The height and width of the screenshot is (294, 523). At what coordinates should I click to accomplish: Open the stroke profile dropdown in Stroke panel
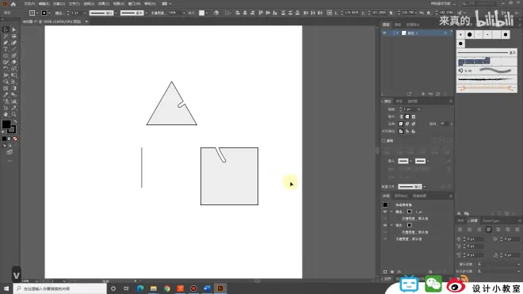point(424,186)
